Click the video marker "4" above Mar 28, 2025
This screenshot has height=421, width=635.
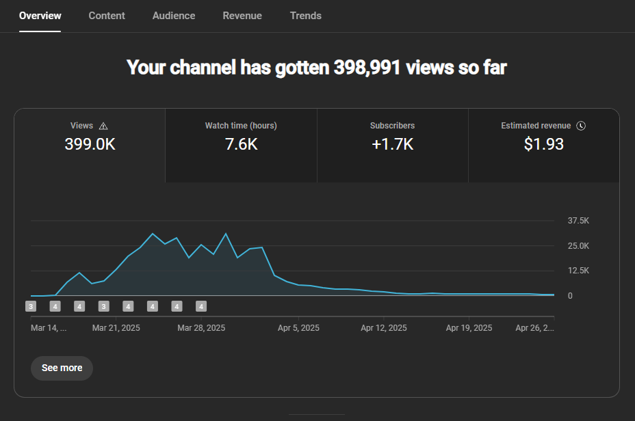point(201,306)
